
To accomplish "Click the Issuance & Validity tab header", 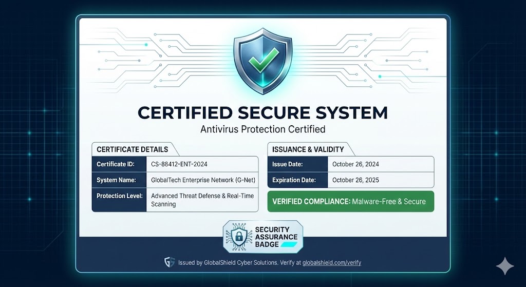I will pyautogui.click(x=308, y=149).
